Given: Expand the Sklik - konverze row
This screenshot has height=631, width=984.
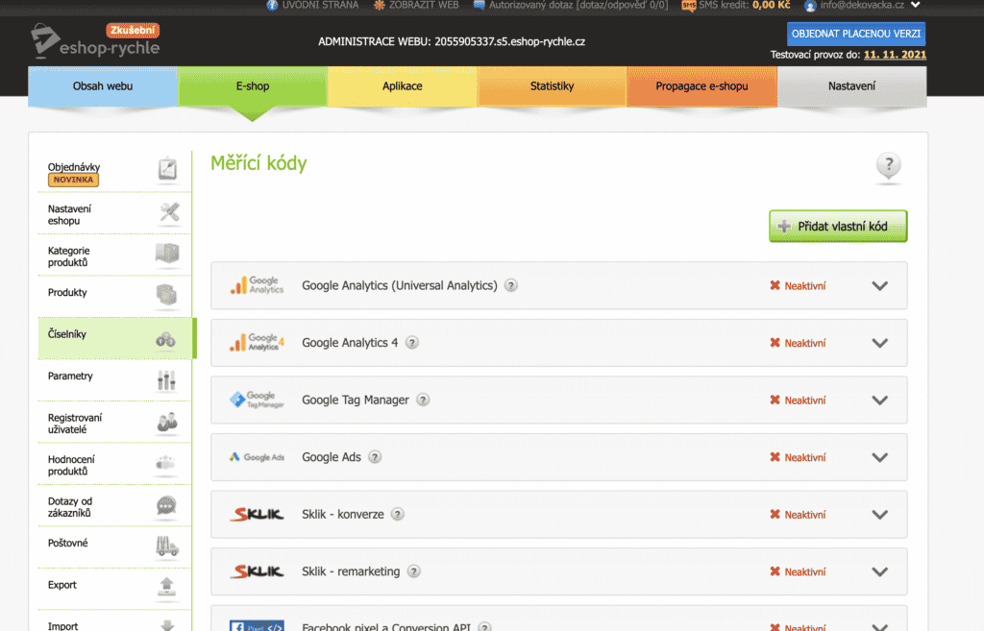Looking at the screenshot, I should point(880,515).
